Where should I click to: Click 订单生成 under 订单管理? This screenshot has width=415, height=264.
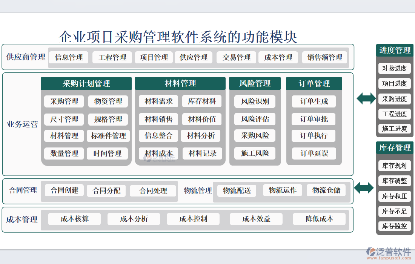[x=314, y=101]
